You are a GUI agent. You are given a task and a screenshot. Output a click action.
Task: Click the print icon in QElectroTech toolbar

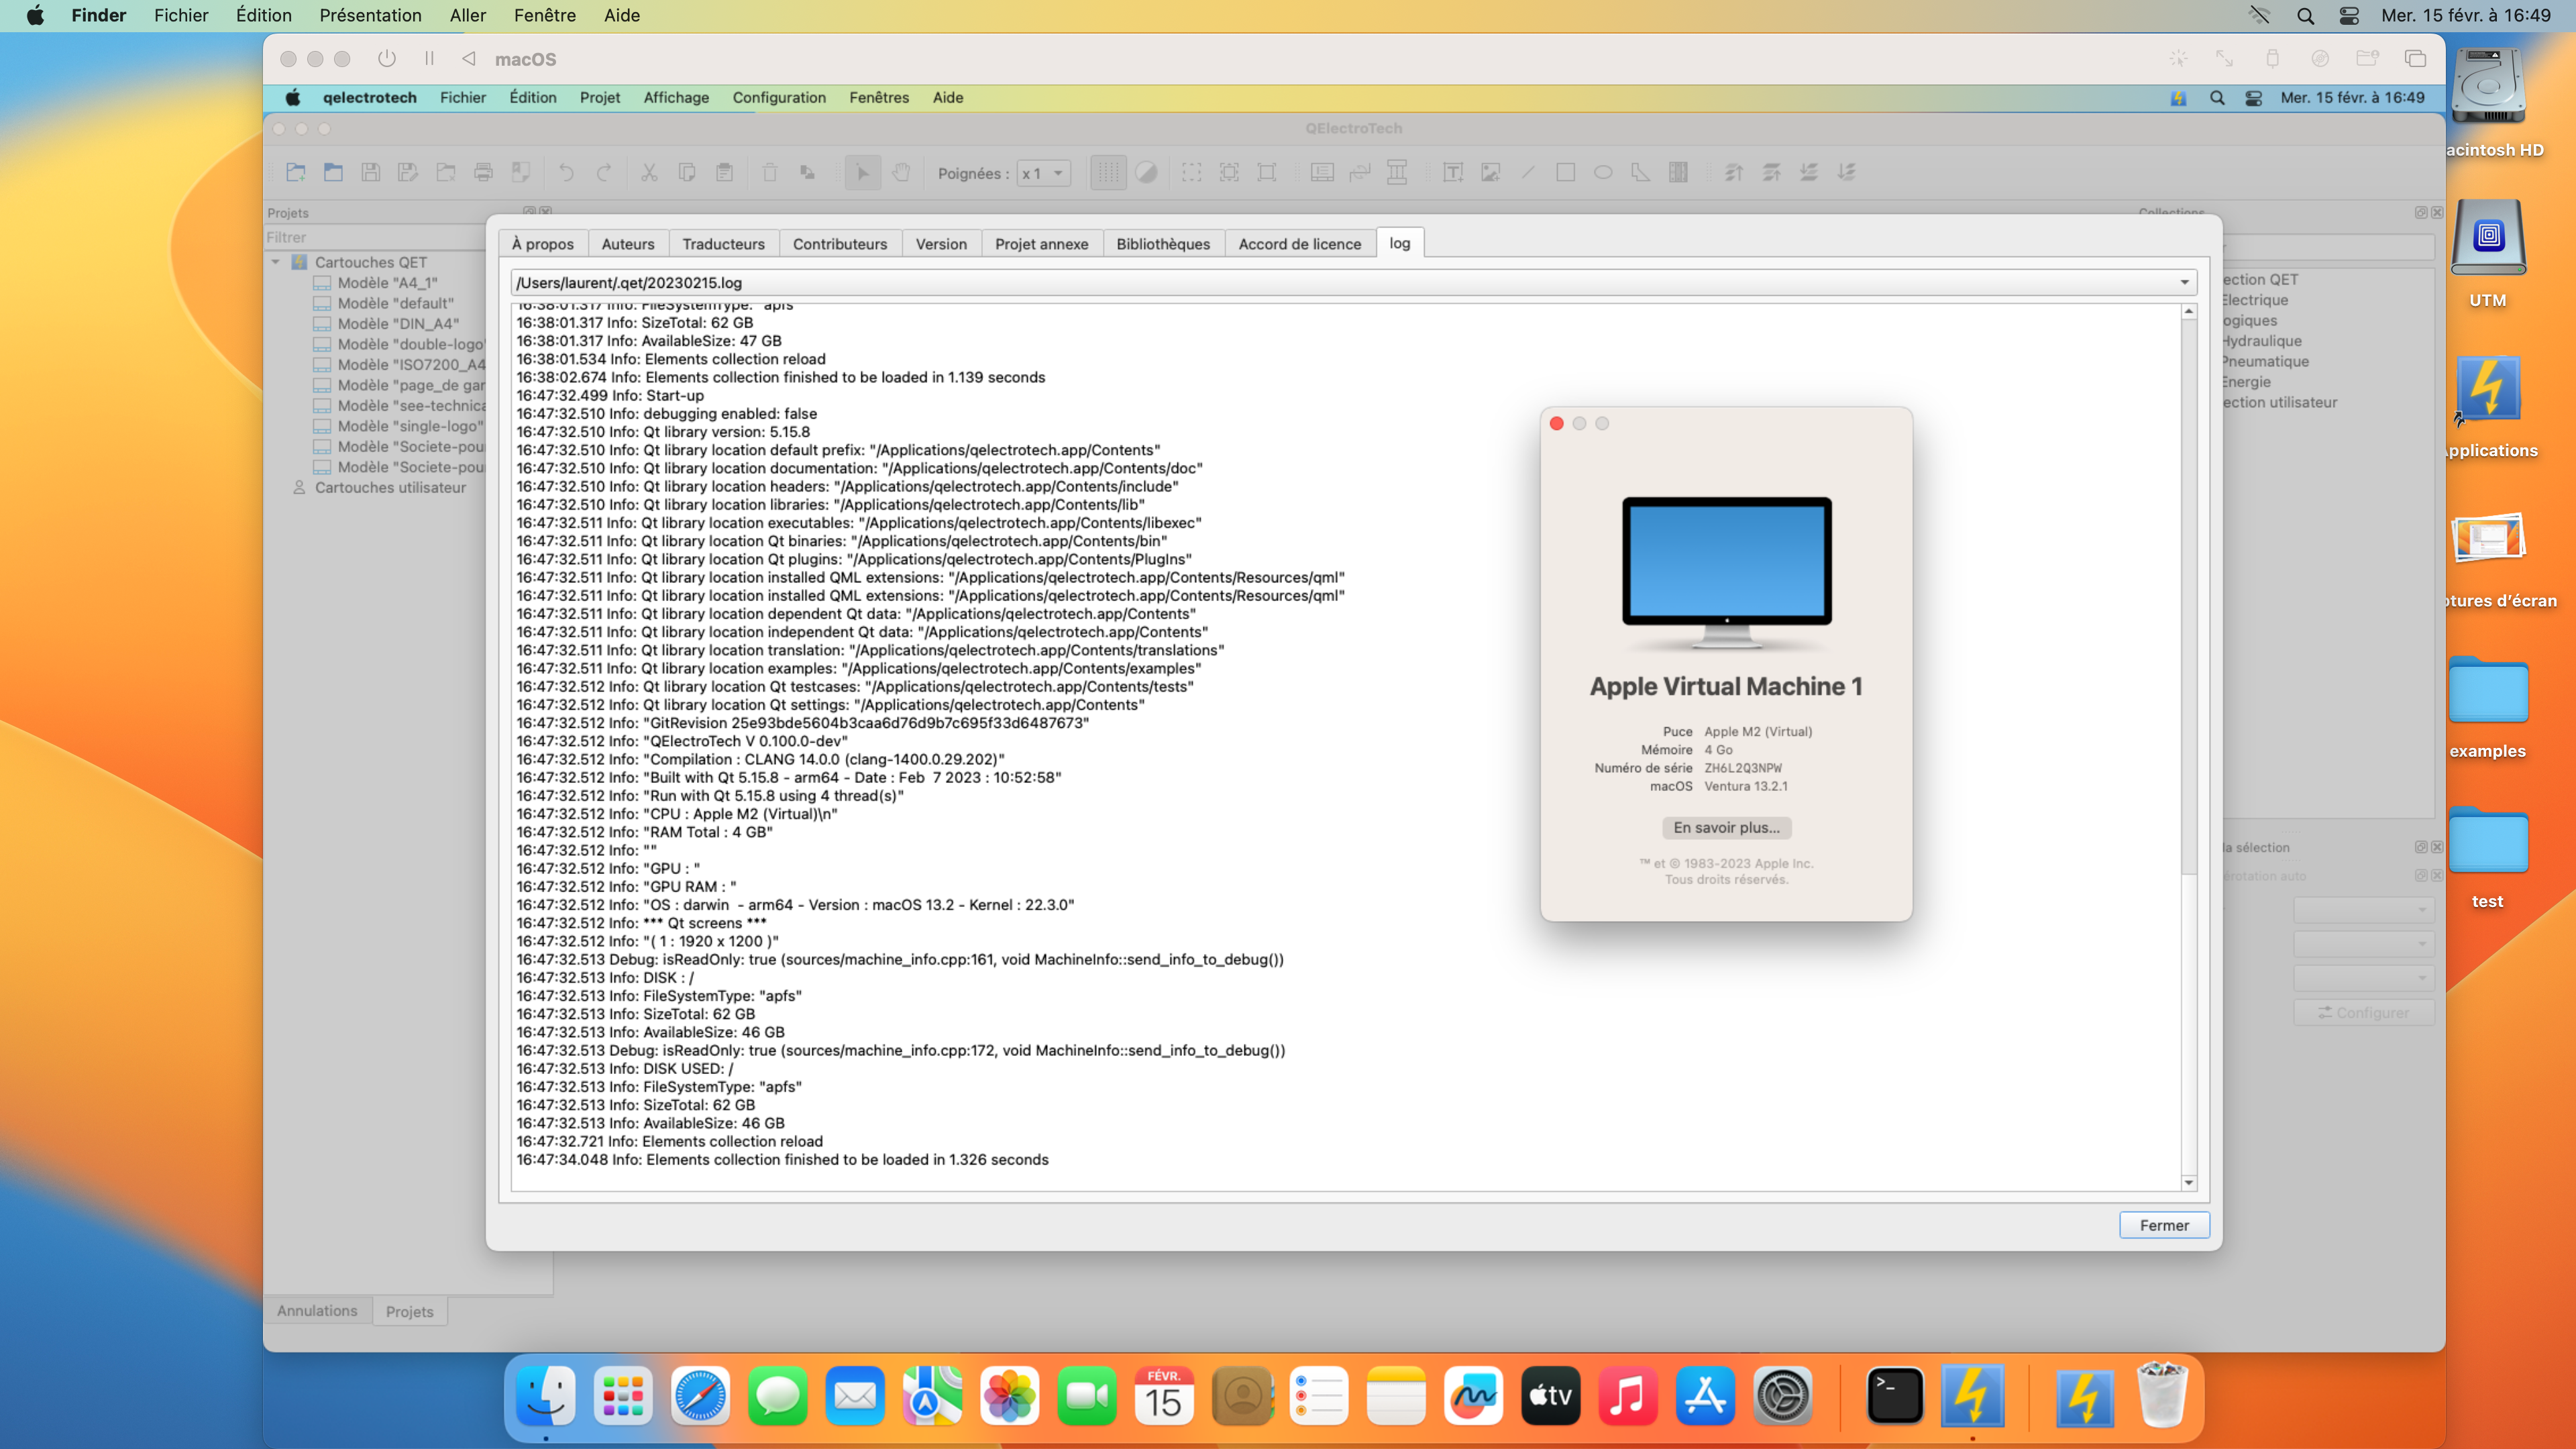coord(483,172)
